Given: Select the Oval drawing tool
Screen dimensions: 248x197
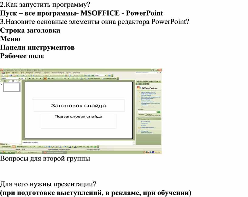Looking at the screenshot, I should [x=42, y=146].
